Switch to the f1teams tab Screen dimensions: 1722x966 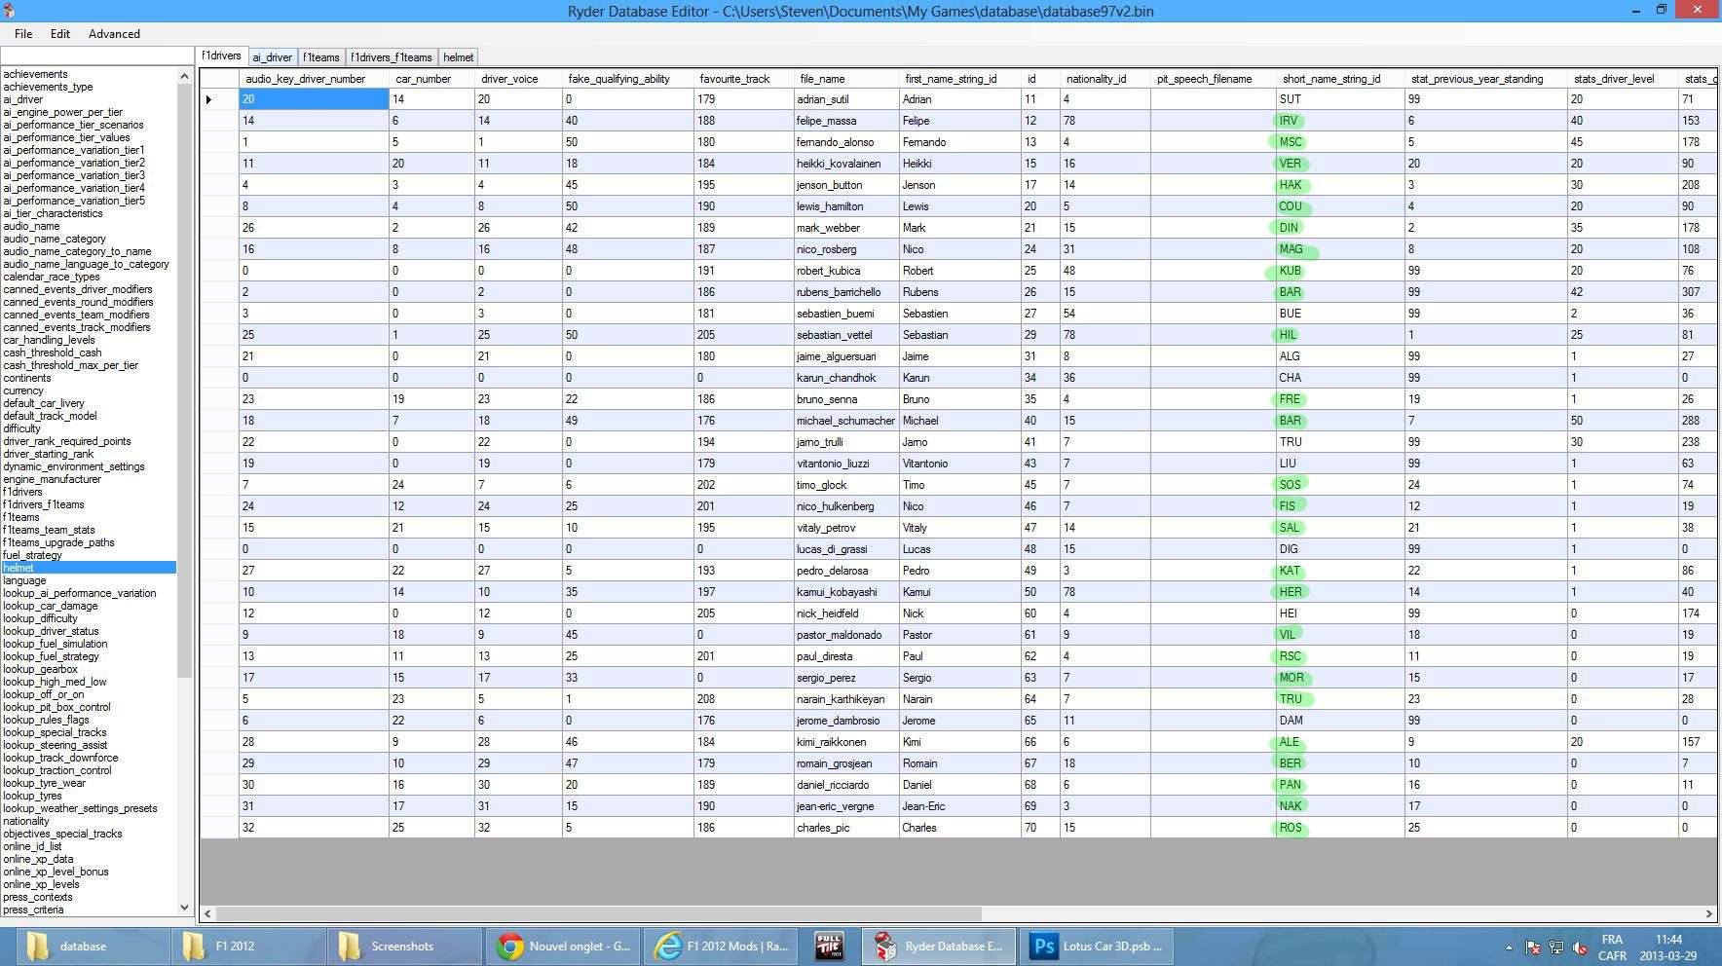pos(320,57)
